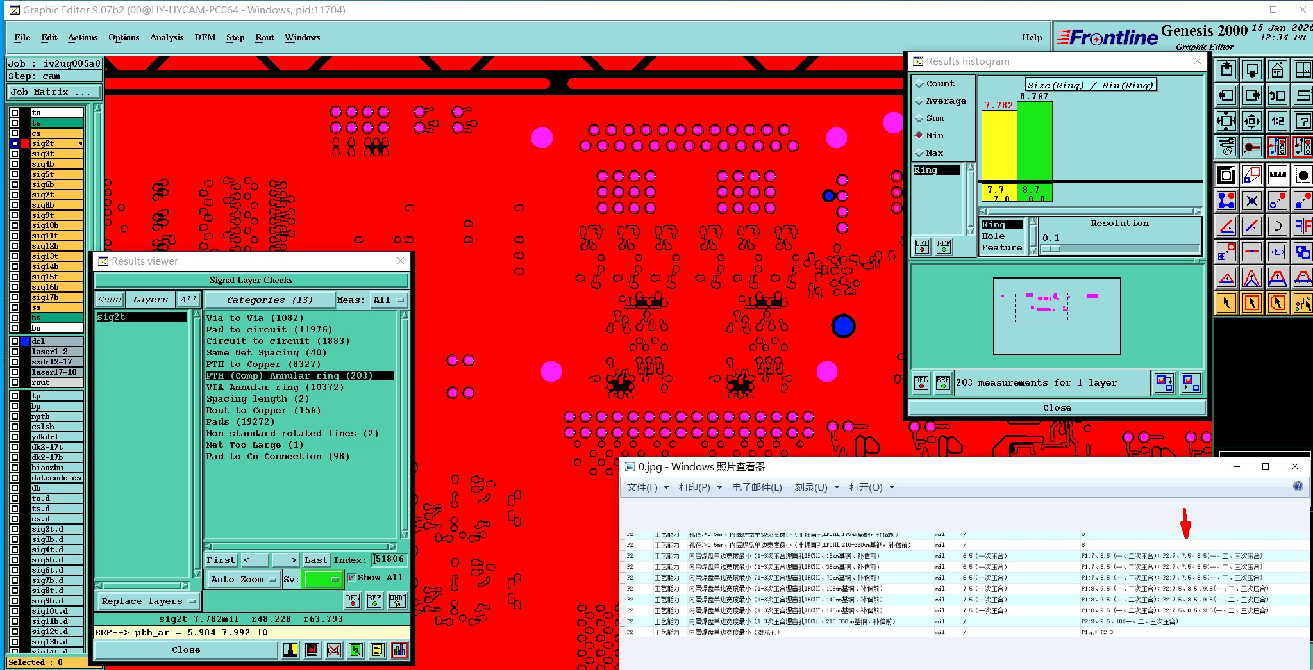Image resolution: width=1313 pixels, height=670 pixels.
Task: Select the ruler measure tool icon
Action: pos(1277,174)
